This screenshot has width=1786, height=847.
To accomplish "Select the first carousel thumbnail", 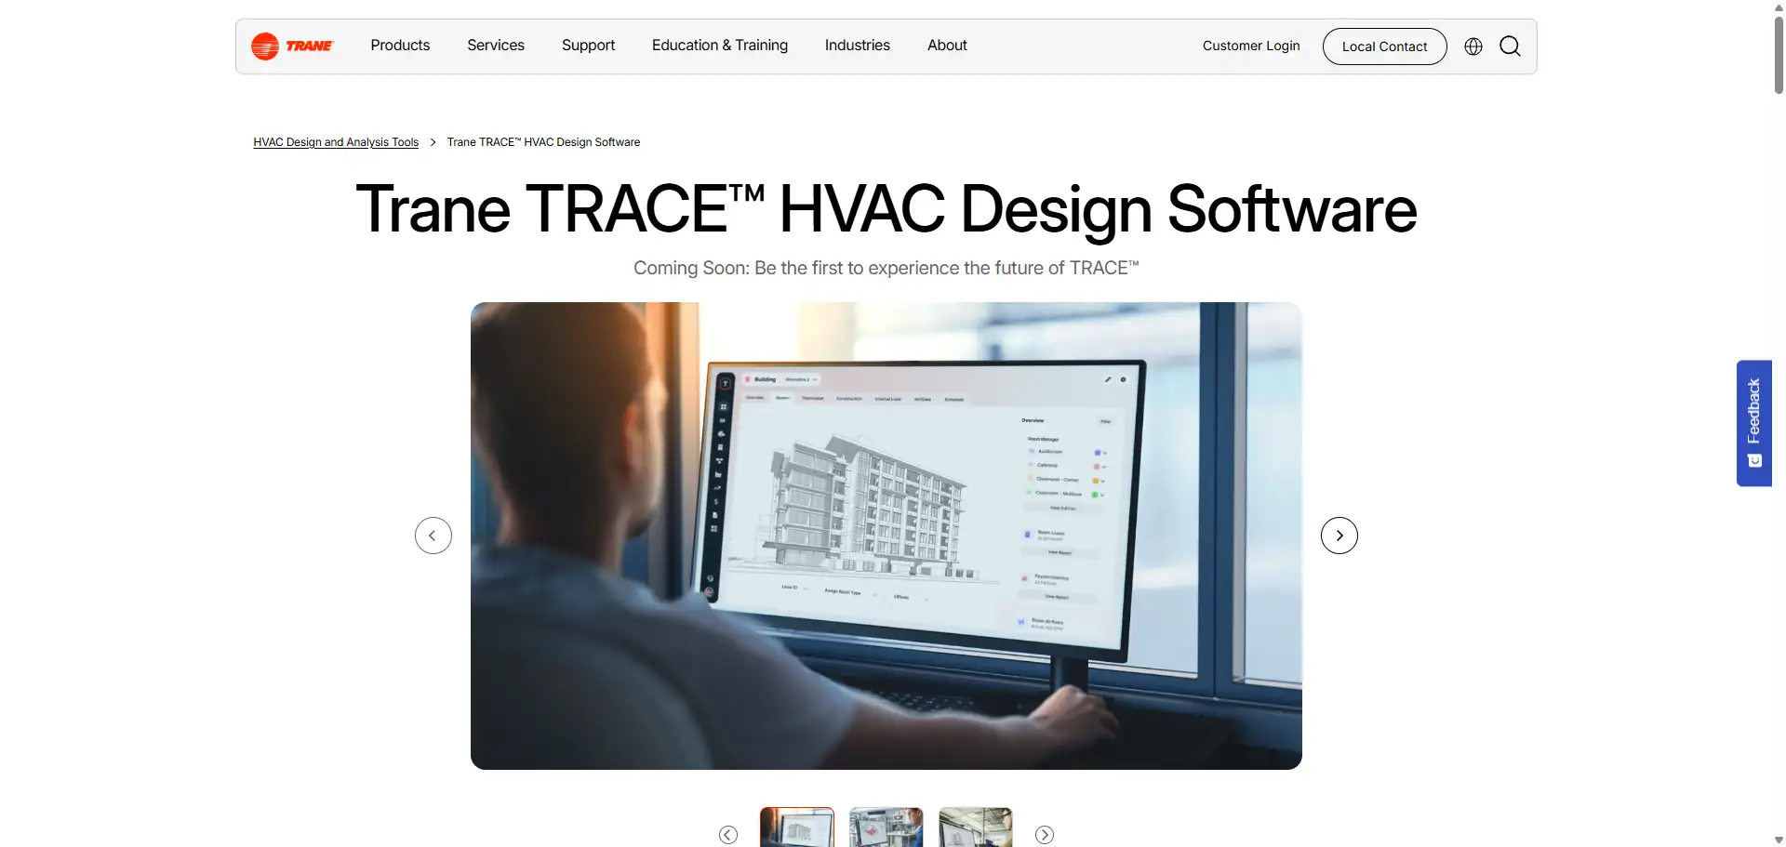I will (797, 827).
